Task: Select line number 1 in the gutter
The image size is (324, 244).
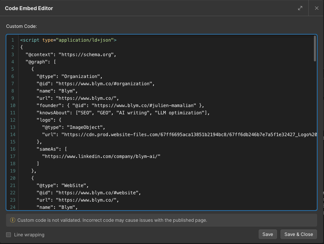Action: 12,40
